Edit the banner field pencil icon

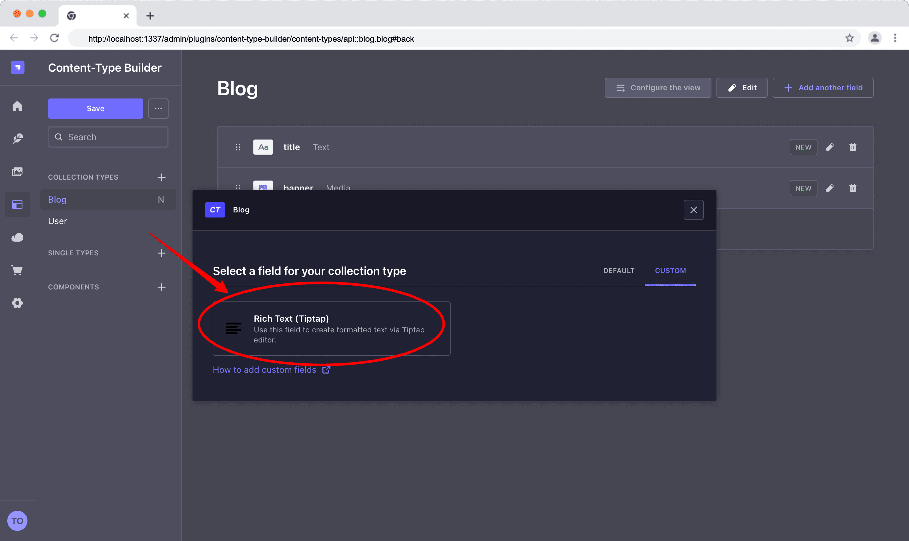(830, 188)
